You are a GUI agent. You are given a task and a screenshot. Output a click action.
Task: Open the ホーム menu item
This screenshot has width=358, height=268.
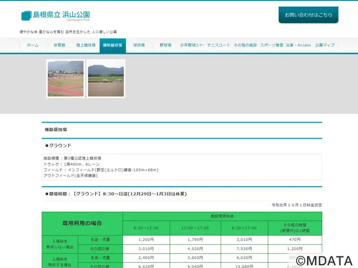(33, 46)
